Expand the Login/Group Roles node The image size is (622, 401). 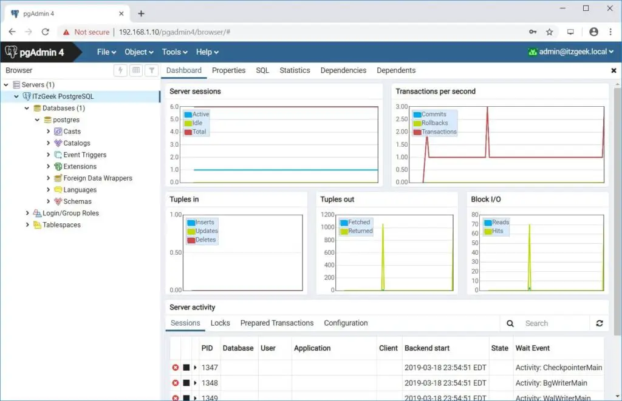[27, 213]
